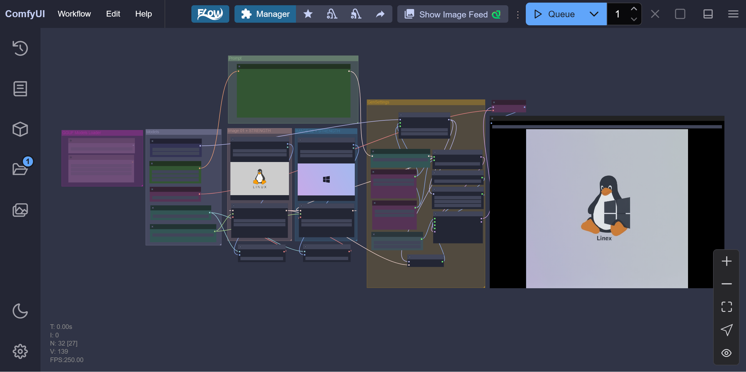
Task: Open the image gallery sidebar icon
Action: coord(20,210)
